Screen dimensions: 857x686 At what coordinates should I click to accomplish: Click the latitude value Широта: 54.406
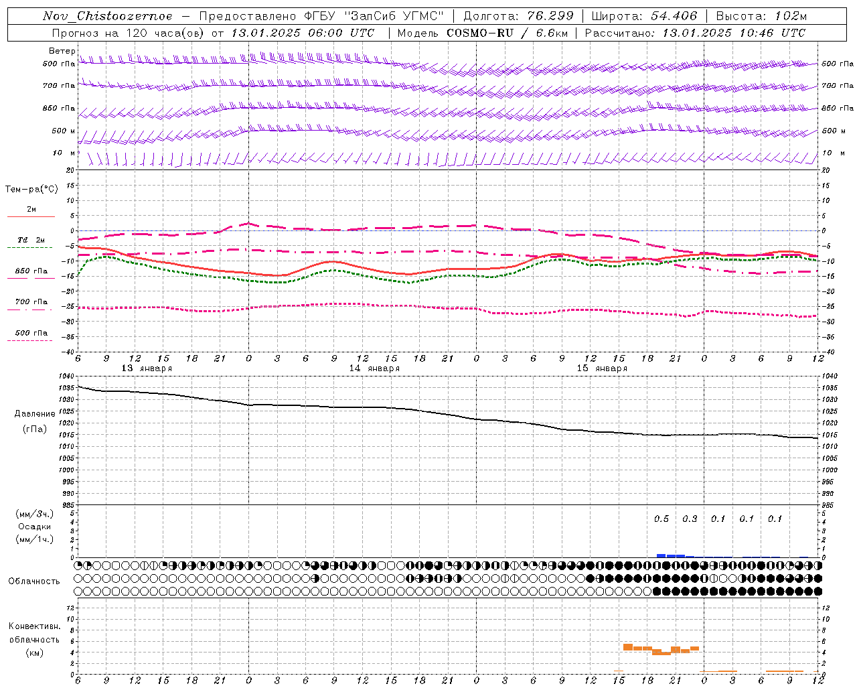644,16
